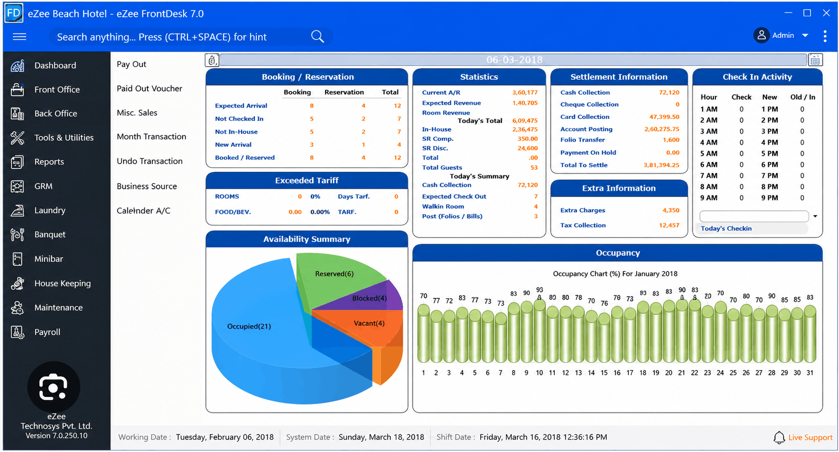The height and width of the screenshot is (452, 839).
Task: Click the Maintenance sidebar icon
Action: (18, 308)
